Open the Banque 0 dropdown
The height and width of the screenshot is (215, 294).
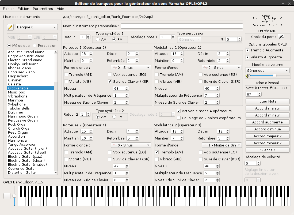tap(37, 27)
